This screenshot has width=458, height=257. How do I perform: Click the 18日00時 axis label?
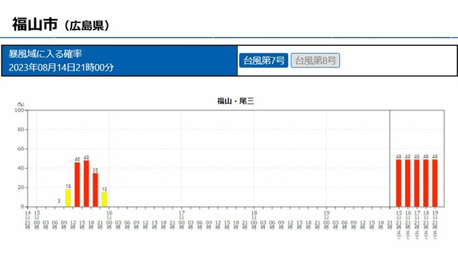point(254,220)
